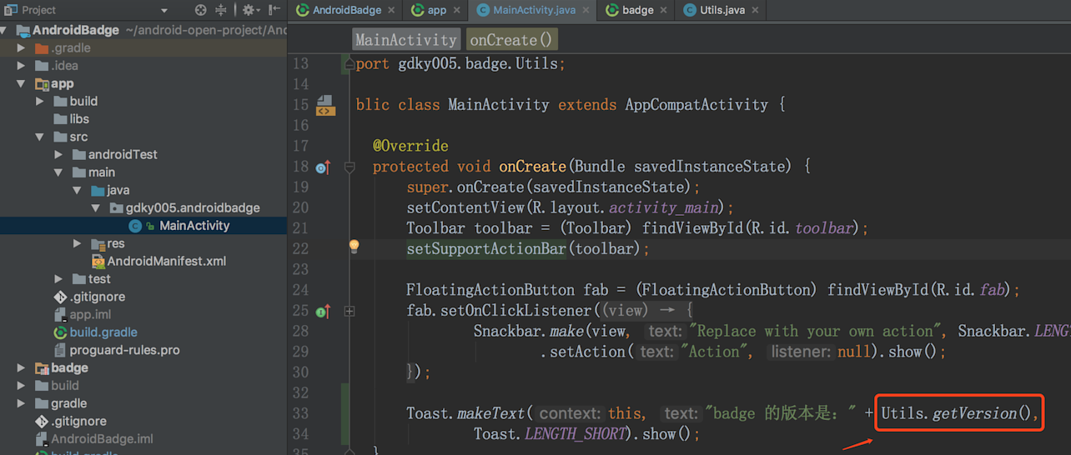Select the AndroidBadge.iml file
Image resolution: width=1071 pixels, height=455 pixels.
click(102, 439)
